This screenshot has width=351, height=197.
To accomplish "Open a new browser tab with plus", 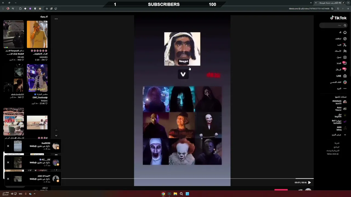I will click(311, 3).
